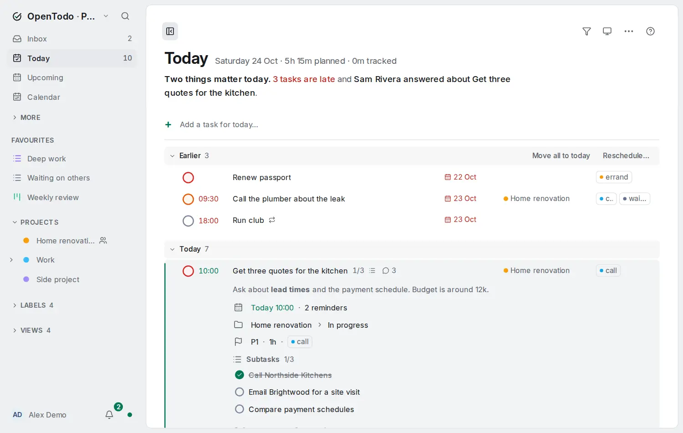Go to Upcoming view
Viewport: 683px width, 433px height.
[72, 77]
